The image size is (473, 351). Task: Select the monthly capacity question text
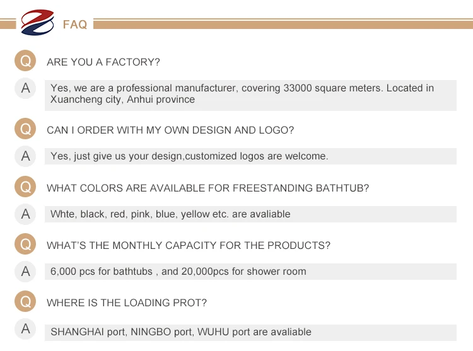tap(189, 245)
